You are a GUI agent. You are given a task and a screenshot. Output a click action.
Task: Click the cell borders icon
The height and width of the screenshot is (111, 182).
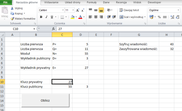(x=62, y=17)
